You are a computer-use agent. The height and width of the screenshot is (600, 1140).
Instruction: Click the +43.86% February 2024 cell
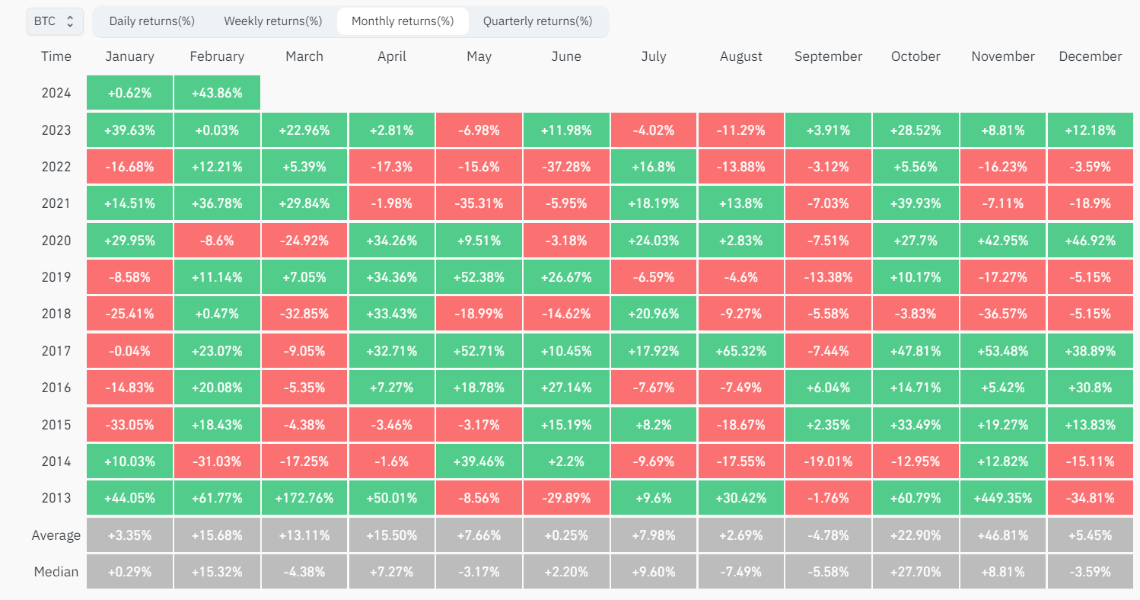[217, 92]
